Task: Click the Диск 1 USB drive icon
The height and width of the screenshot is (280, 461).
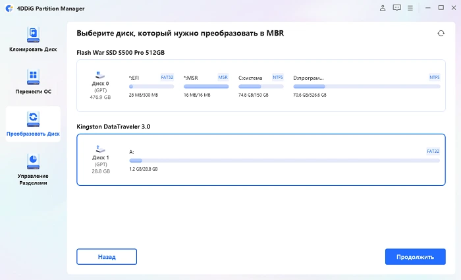Action: pyautogui.click(x=100, y=149)
